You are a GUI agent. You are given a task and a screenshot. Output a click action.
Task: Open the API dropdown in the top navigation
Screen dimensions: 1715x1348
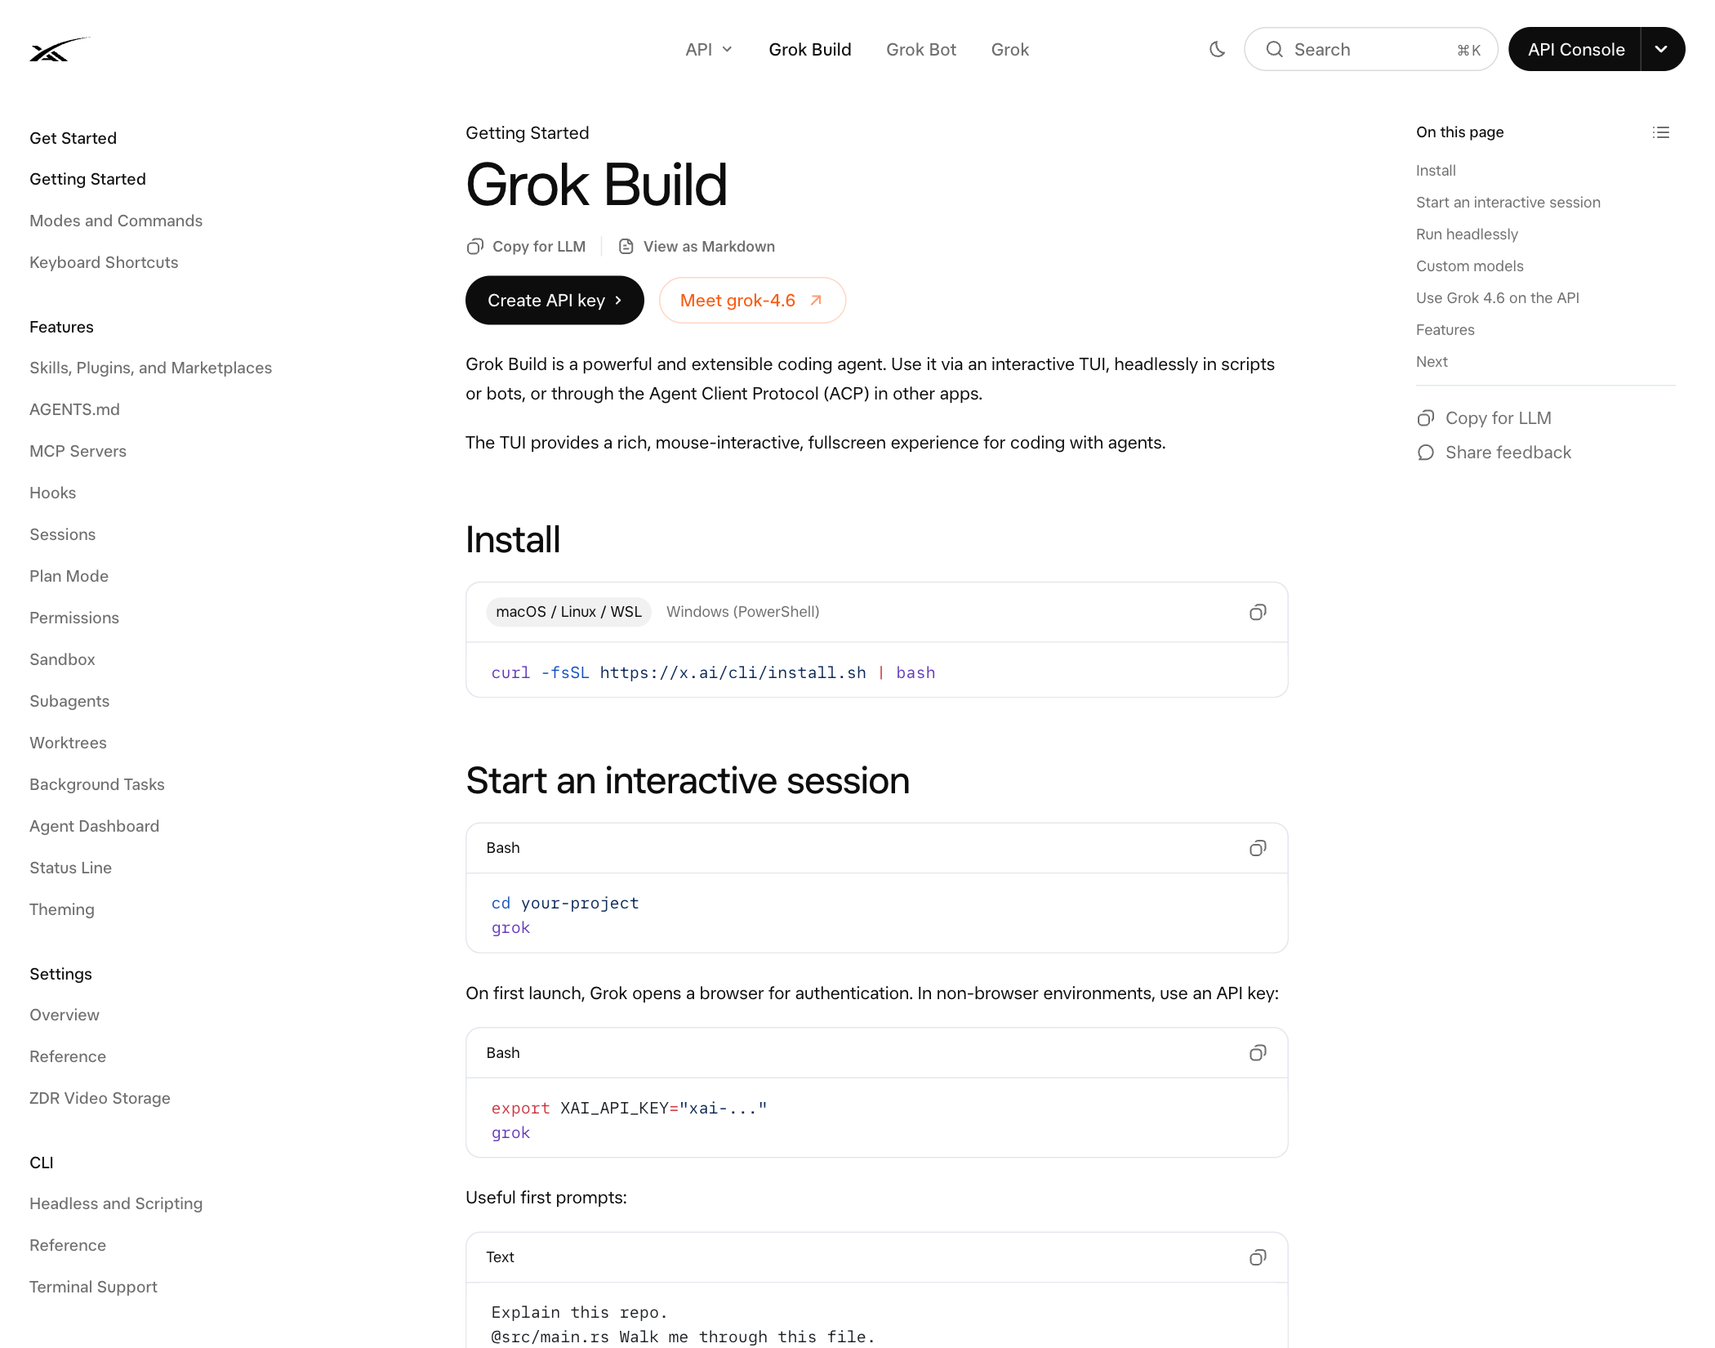708,50
